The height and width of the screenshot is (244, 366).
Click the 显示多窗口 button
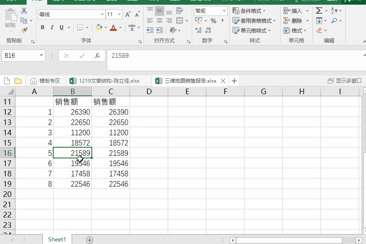345,81
